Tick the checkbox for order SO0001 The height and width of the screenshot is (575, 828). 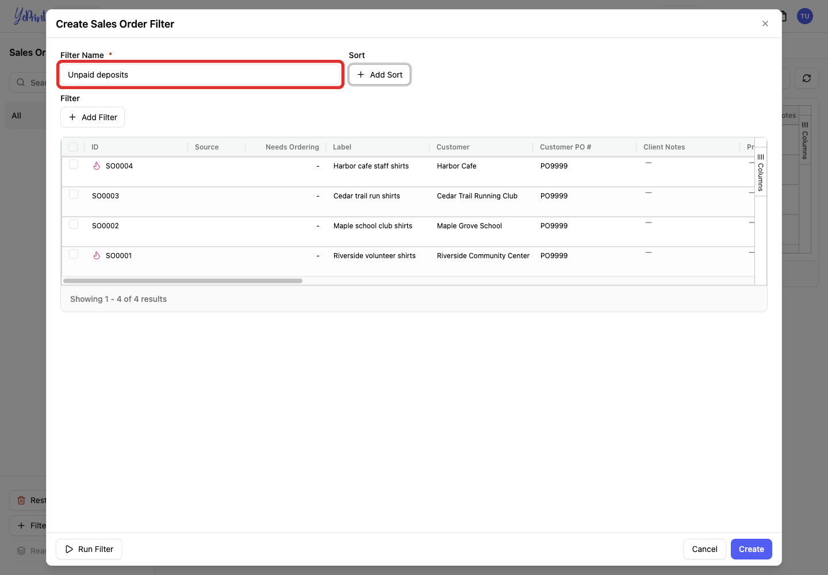click(74, 254)
